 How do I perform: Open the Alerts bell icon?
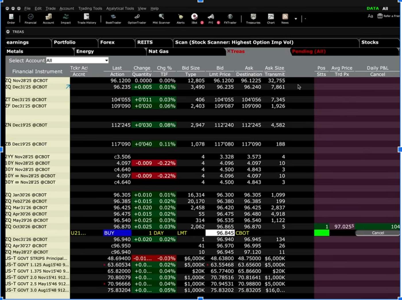coord(181,19)
